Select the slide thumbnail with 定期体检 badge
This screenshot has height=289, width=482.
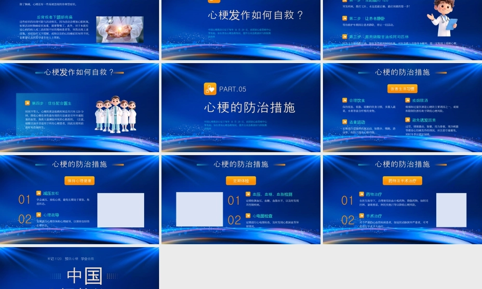(x=241, y=199)
